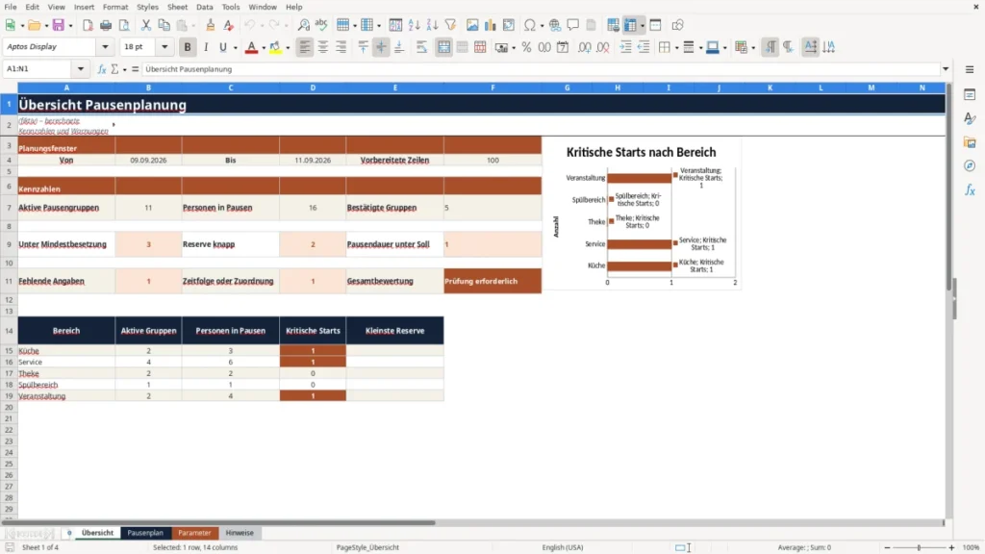Open the Borders dropdown arrow
Image resolution: width=985 pixels, height=554 pixels.
tap(676, 48)
